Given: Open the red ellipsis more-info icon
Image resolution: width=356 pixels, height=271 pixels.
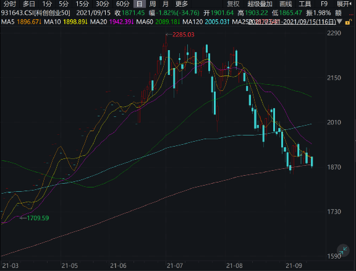Looking at the screenshot, I should [351, 14].
